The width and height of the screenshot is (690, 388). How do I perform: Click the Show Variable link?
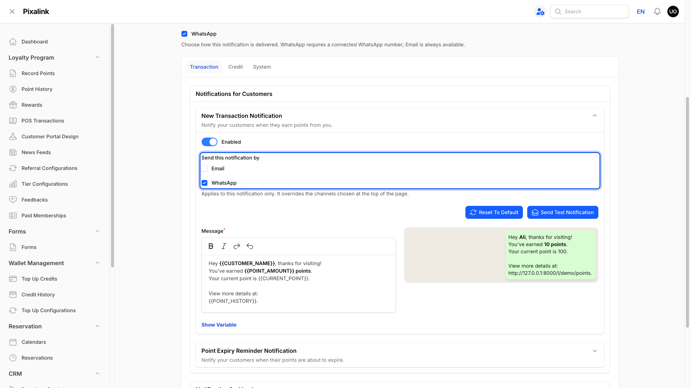click(x=219, y=325)
